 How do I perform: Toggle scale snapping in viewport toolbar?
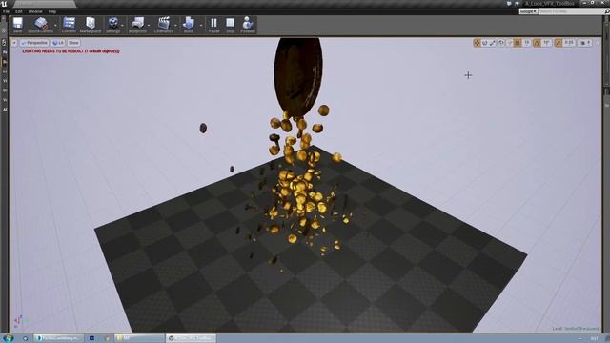(x=559, y=43)
